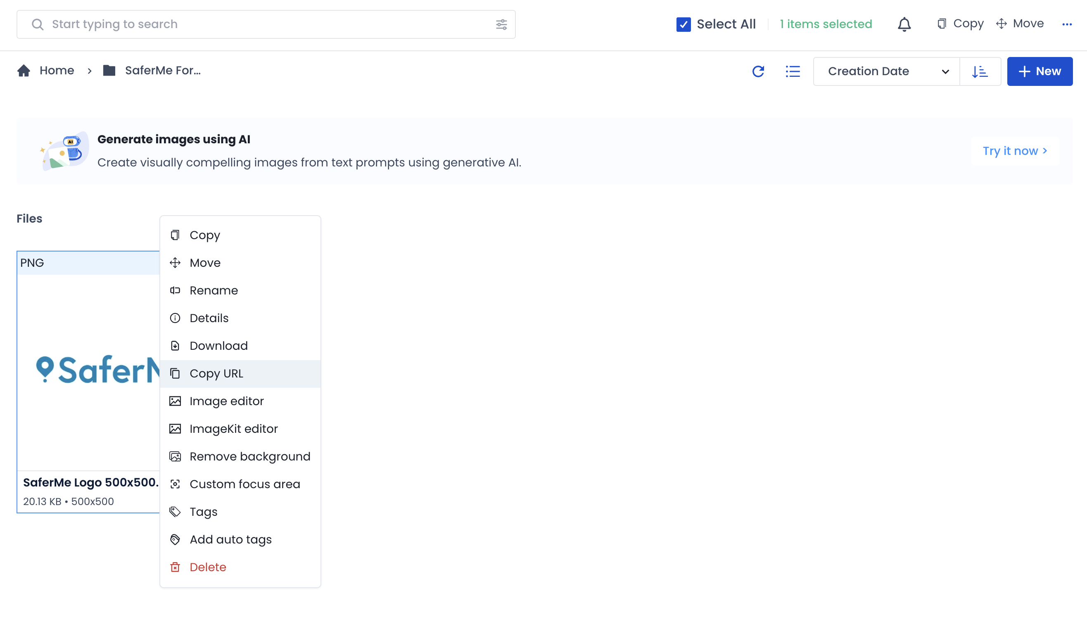
Task: Open the SaferMe For... breadcrumb folder
Action: point(162,70)
